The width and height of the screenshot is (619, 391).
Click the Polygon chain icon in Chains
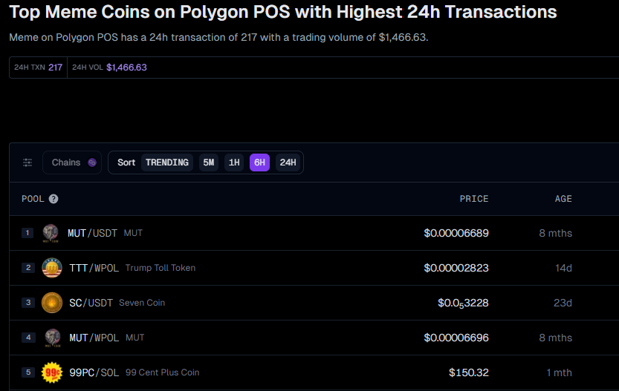tap(92, 162)
